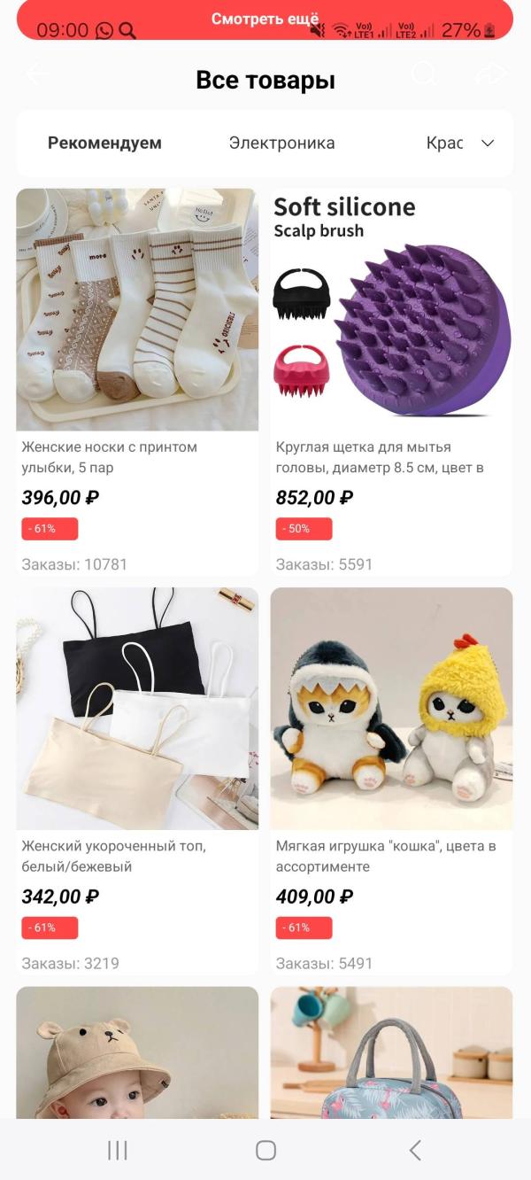Open the cropped top product photo
Viewport: 531px width, 1180px height.
tap(137, 709)
